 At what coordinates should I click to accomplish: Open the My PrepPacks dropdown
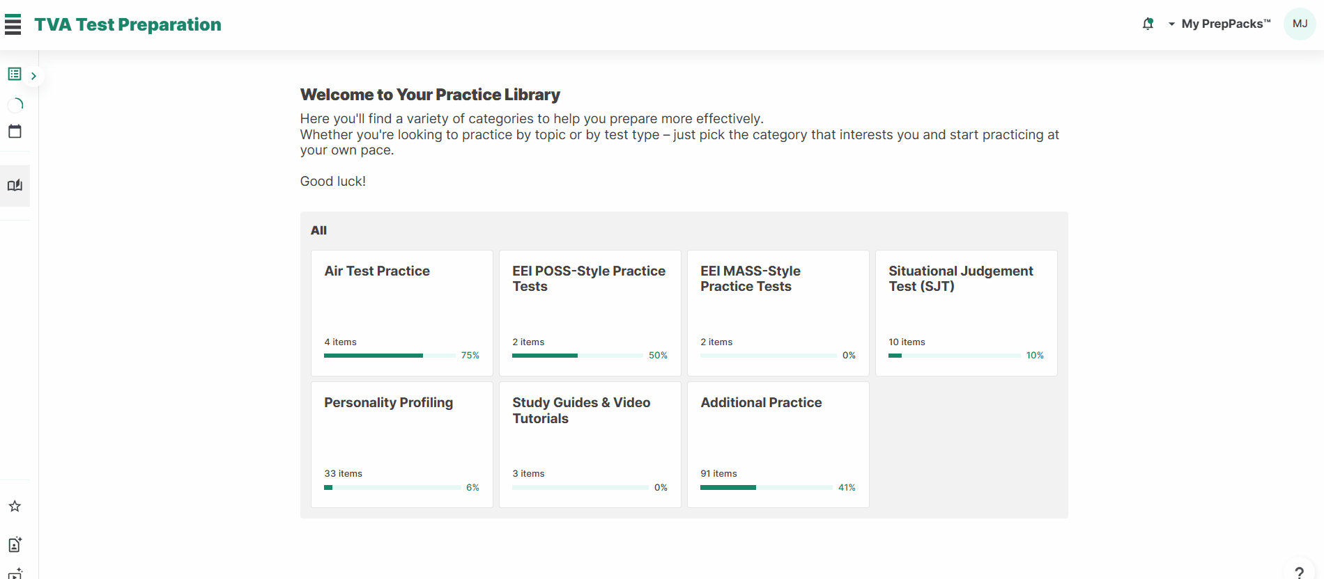click(x=1219, y=24)
